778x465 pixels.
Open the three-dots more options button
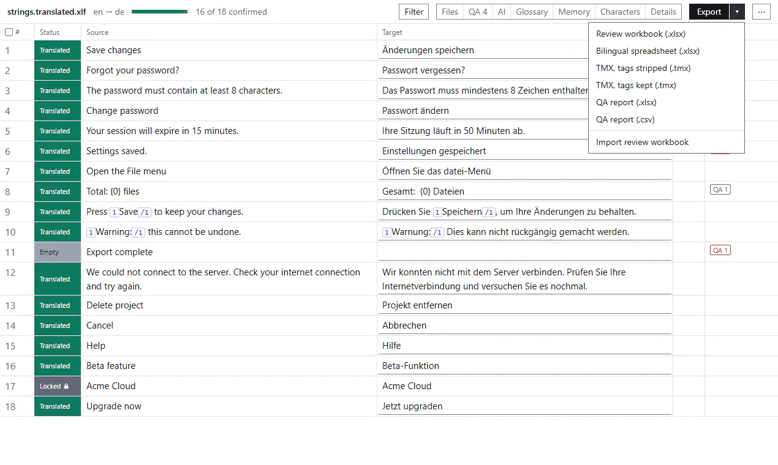[x=761, y=12]
